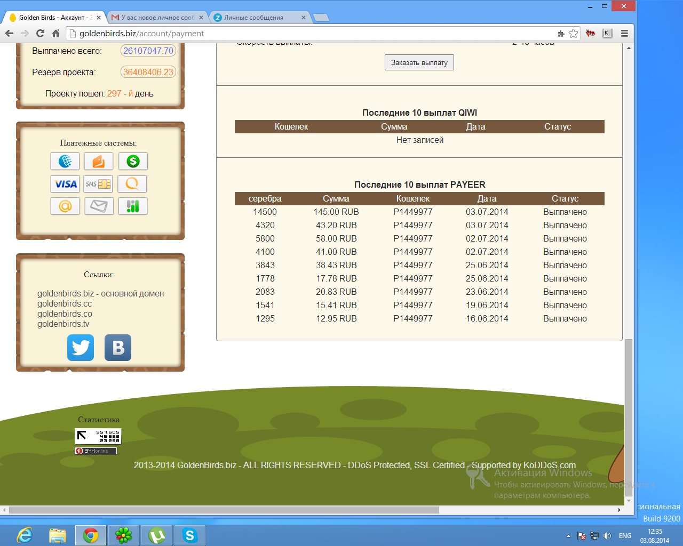Image resolution: width=683 pixels, height=546 pixels.
Task: Open uTorrent from the taskbar
Action: coord(157,535)
